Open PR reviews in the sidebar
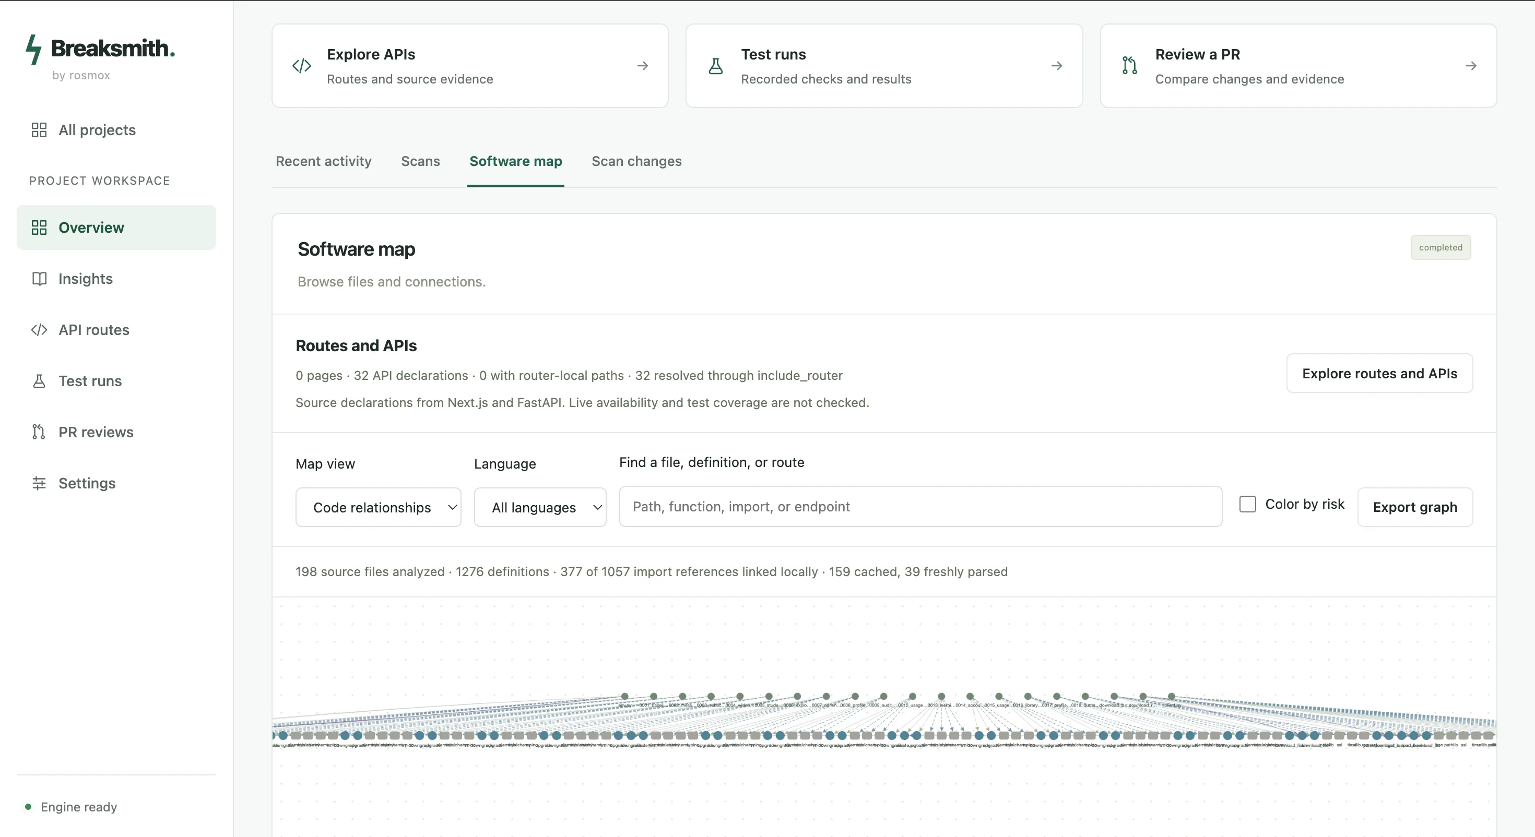This screenshot has height=837, width=1535. (116, 432)
